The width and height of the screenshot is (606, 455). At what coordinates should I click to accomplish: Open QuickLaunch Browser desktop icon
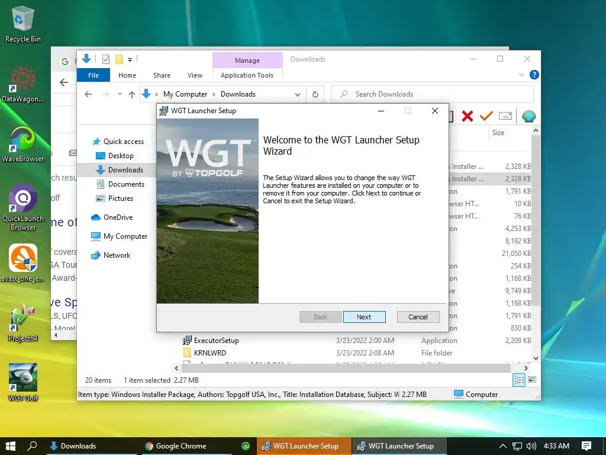point(23,208)
